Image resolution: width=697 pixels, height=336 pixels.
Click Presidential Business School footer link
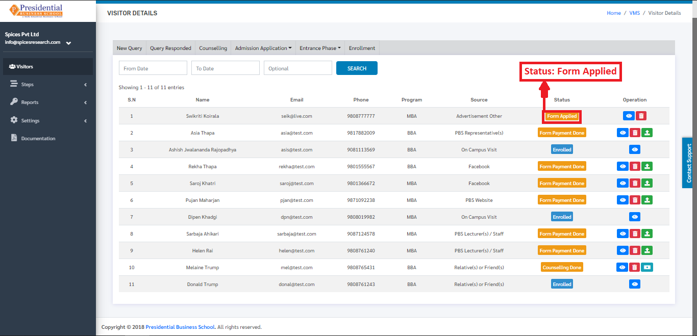(180, 327)
